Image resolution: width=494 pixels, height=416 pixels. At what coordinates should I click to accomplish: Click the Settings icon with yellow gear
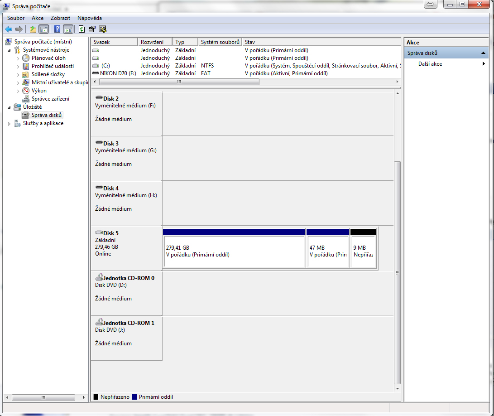tap(103, 29)
